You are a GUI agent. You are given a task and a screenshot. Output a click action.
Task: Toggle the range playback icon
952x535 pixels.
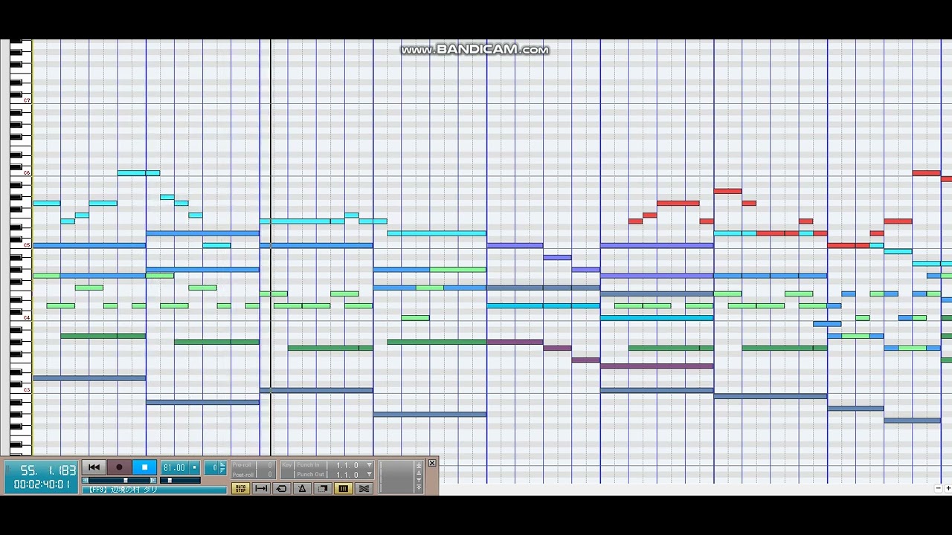261,488
